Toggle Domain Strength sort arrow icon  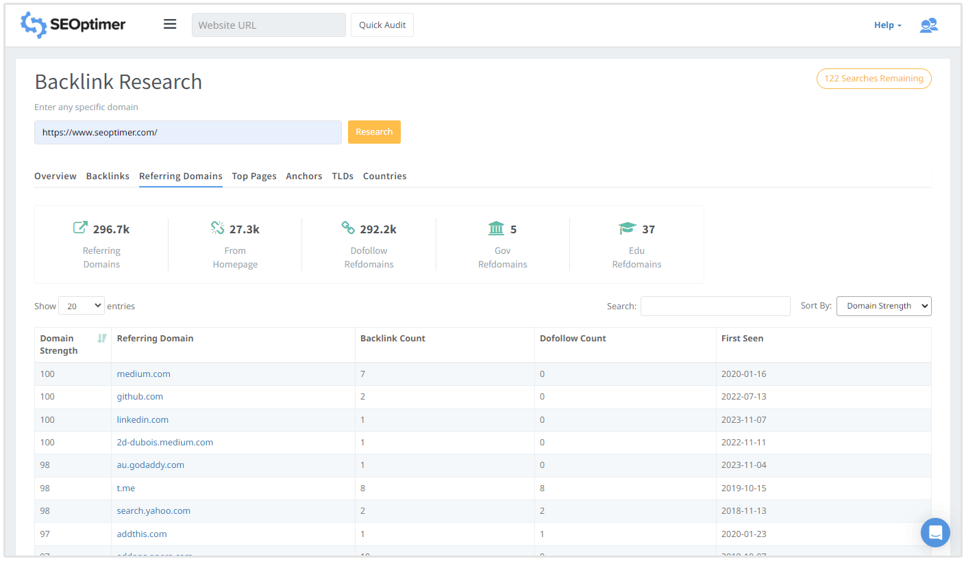point(102,338)
